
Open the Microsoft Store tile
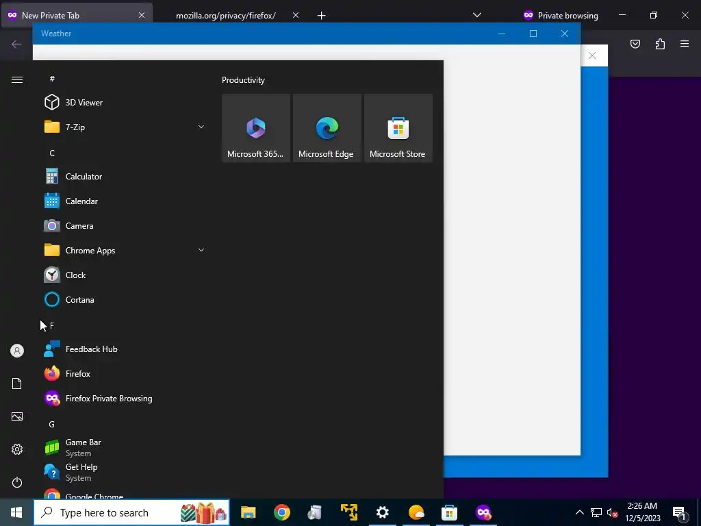click(x=398, y=128)
